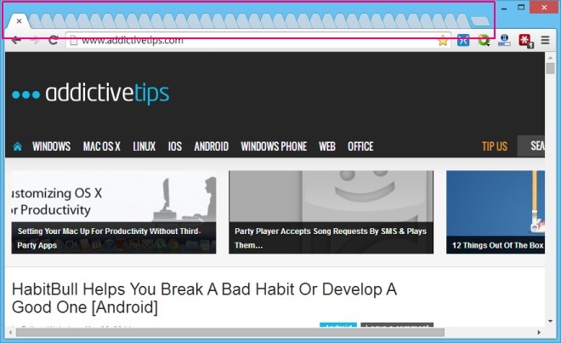Viewport: 561px width, 343px height.
Task: Open the green circular extension icon
Action: click(484, 40)
